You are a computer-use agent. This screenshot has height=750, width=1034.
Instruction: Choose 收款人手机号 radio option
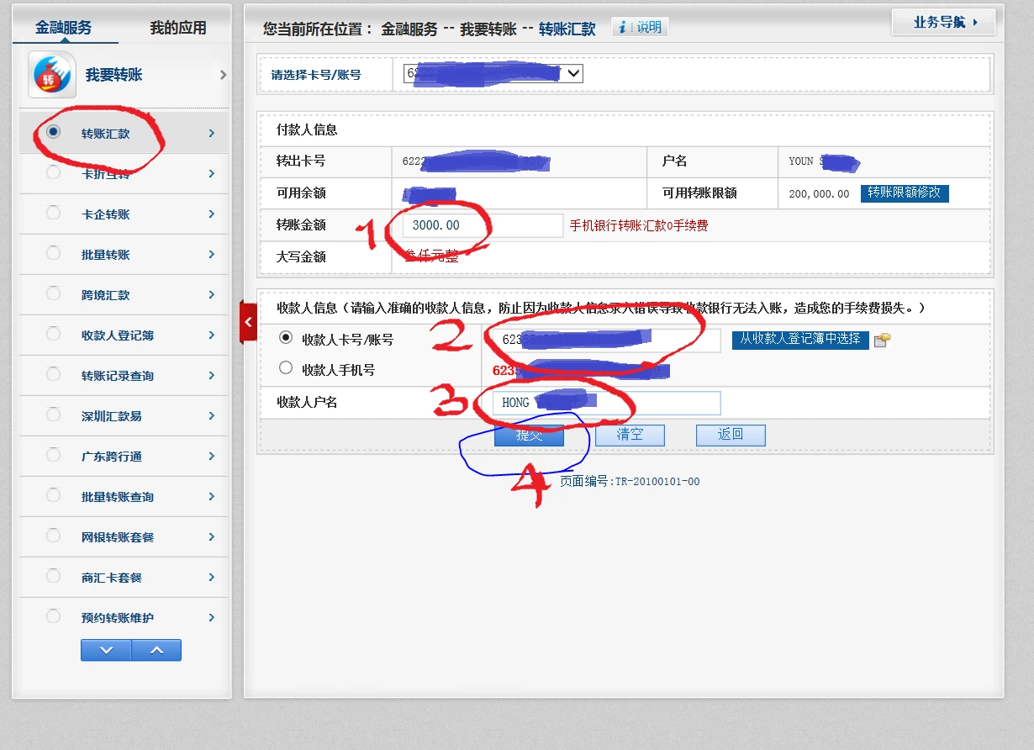pos(286,367)
